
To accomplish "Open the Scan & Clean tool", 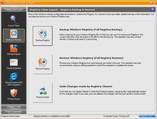I will (x=14, y=21).
